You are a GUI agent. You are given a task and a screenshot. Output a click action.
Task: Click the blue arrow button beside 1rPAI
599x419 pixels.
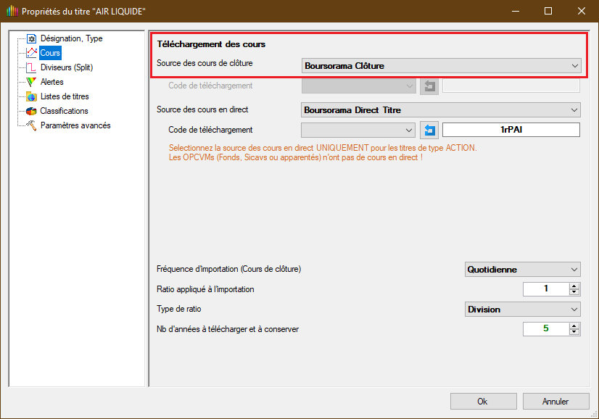click(429, 130)
